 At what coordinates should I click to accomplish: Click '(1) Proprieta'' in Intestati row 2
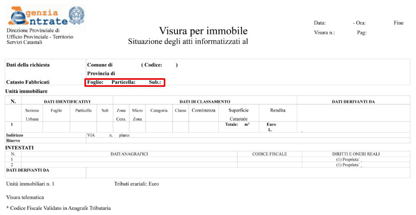[x=348, y=165]
